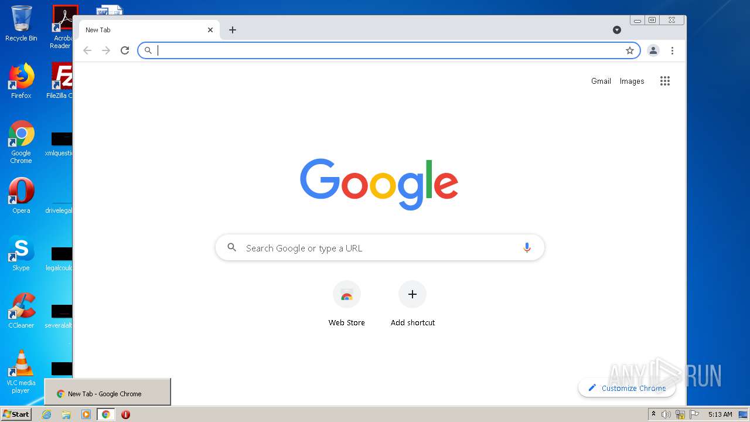Open the Gmail link

coord(601,81)
